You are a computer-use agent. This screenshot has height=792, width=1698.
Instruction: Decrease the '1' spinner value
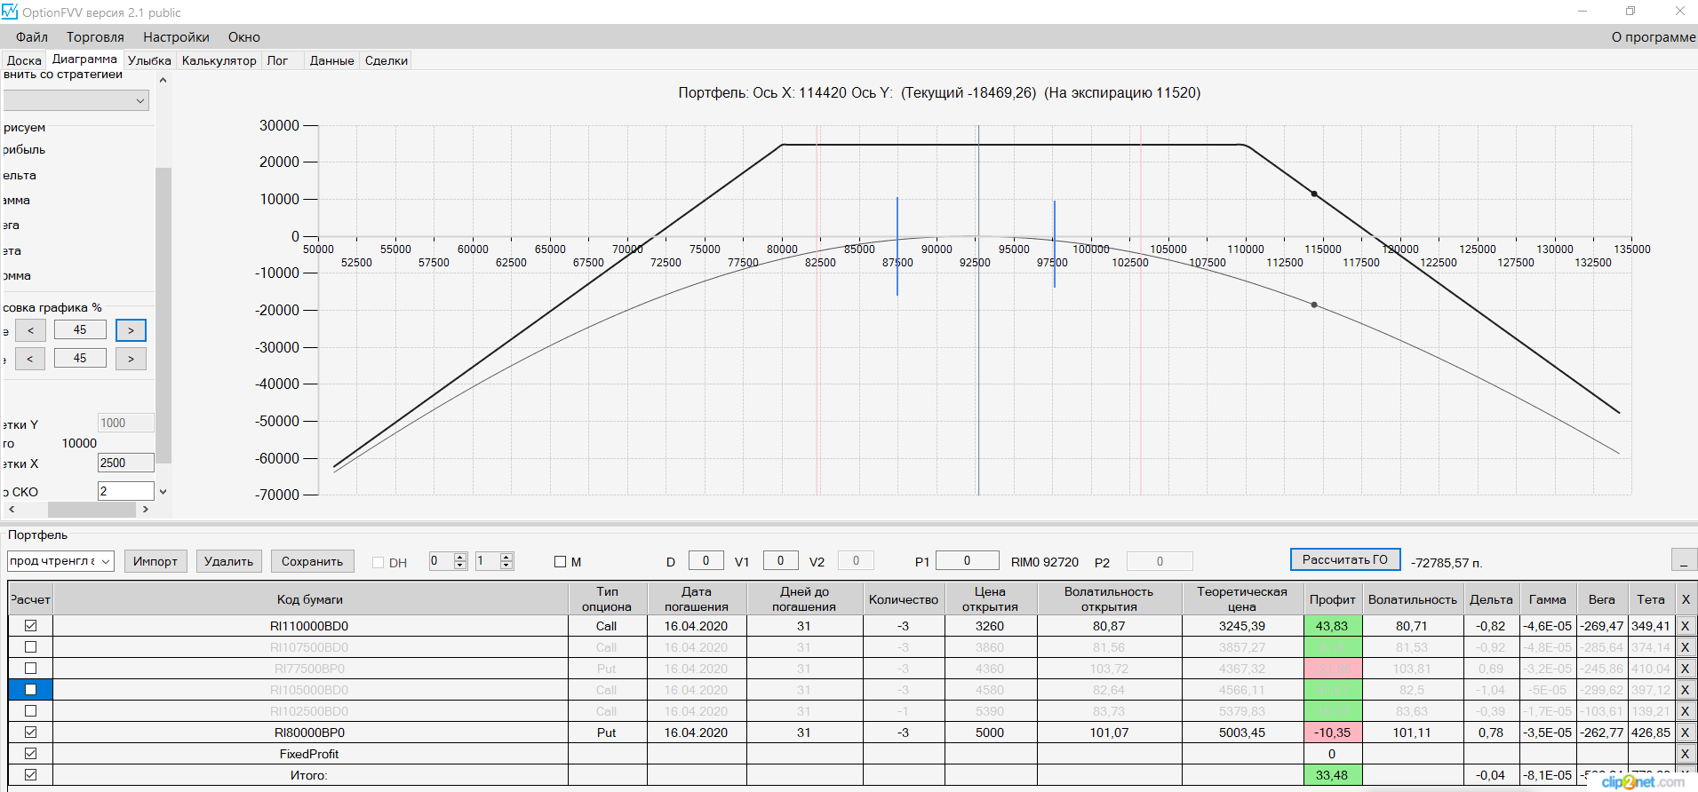click(506, 565)
